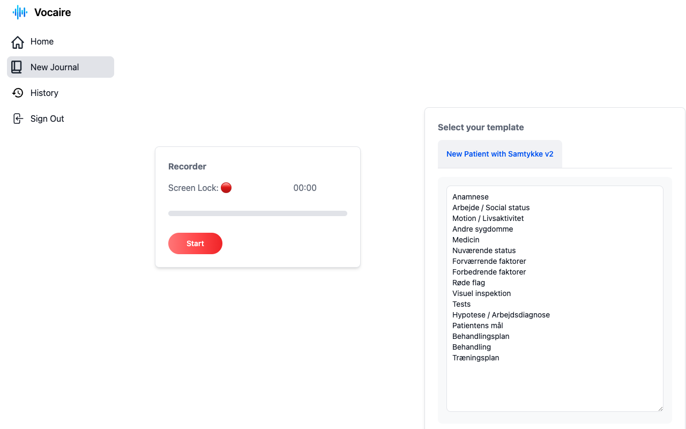Viewport: 686px width, 429px height.
Task: Click the Sign Out exit icon
Action: click(x=19, y=118)
